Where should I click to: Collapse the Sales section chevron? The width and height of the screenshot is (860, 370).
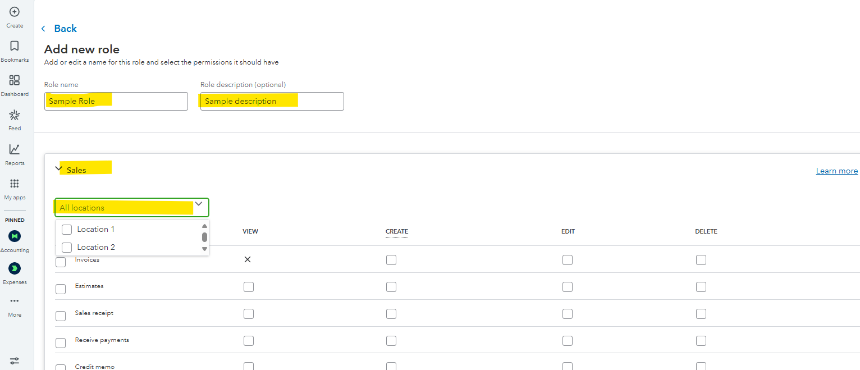pos(59,168)
